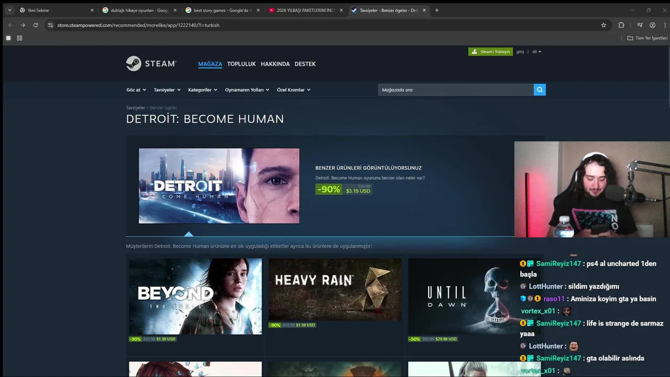Screen dimensions: 670x377
Task: Open Chrome profile avatar icon
Action: coord(652,25)
